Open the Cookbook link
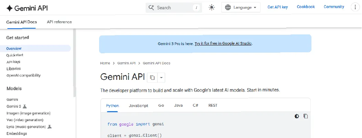Viewport: 362px width, 138px height. (306, 7)
